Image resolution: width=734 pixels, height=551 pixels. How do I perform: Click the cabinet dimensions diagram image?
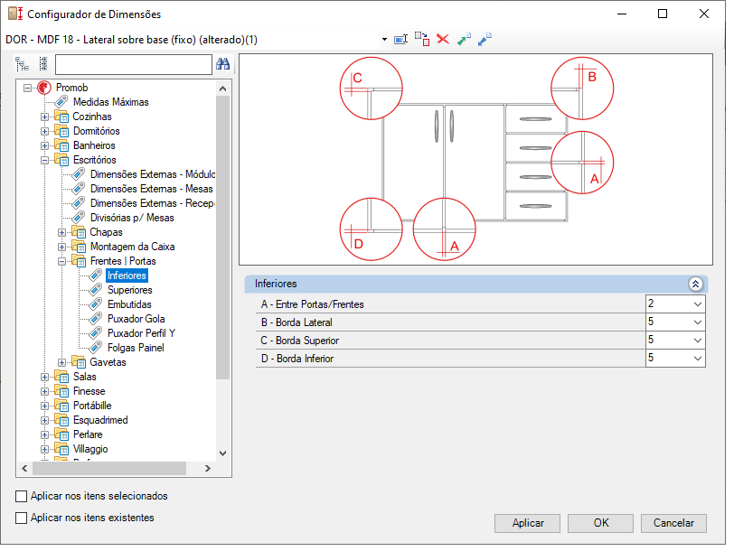click(475, 160)
